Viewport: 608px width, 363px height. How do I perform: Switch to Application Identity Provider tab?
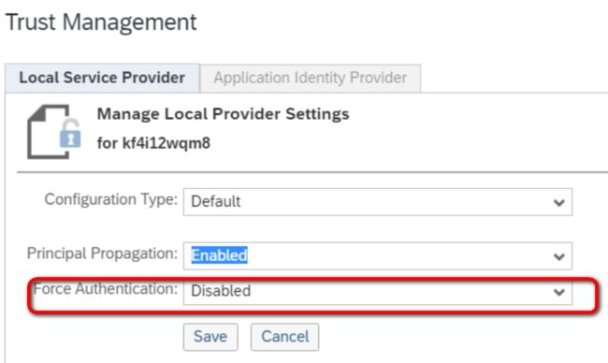click(311, 79)
